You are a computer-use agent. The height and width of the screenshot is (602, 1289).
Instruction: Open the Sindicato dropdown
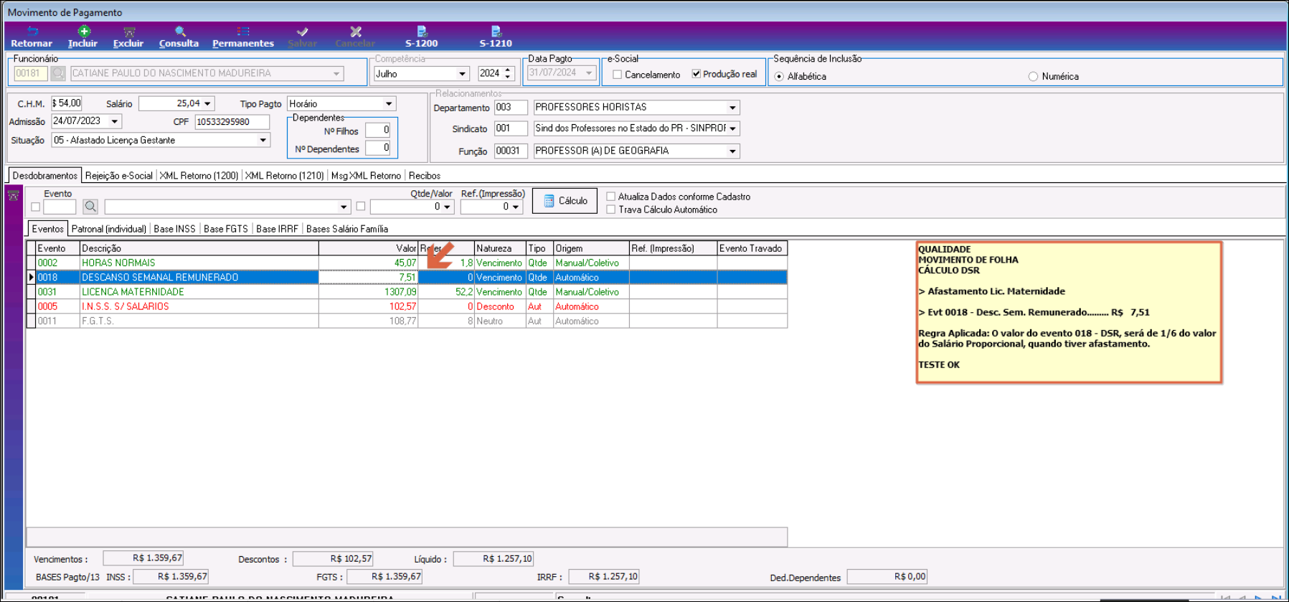732,128
